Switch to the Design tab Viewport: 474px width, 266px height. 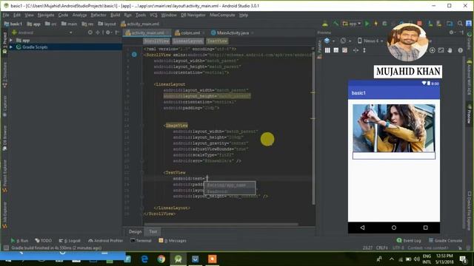coord(135,231)
